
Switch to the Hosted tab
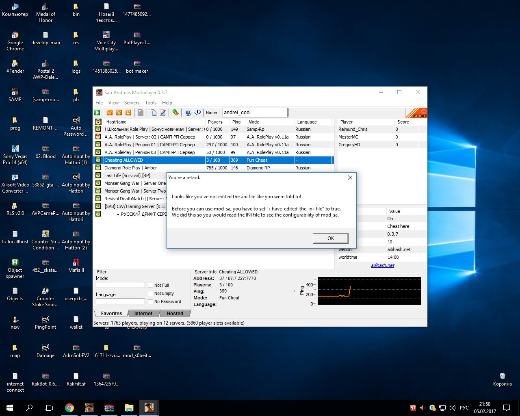(x=175, y=314)
